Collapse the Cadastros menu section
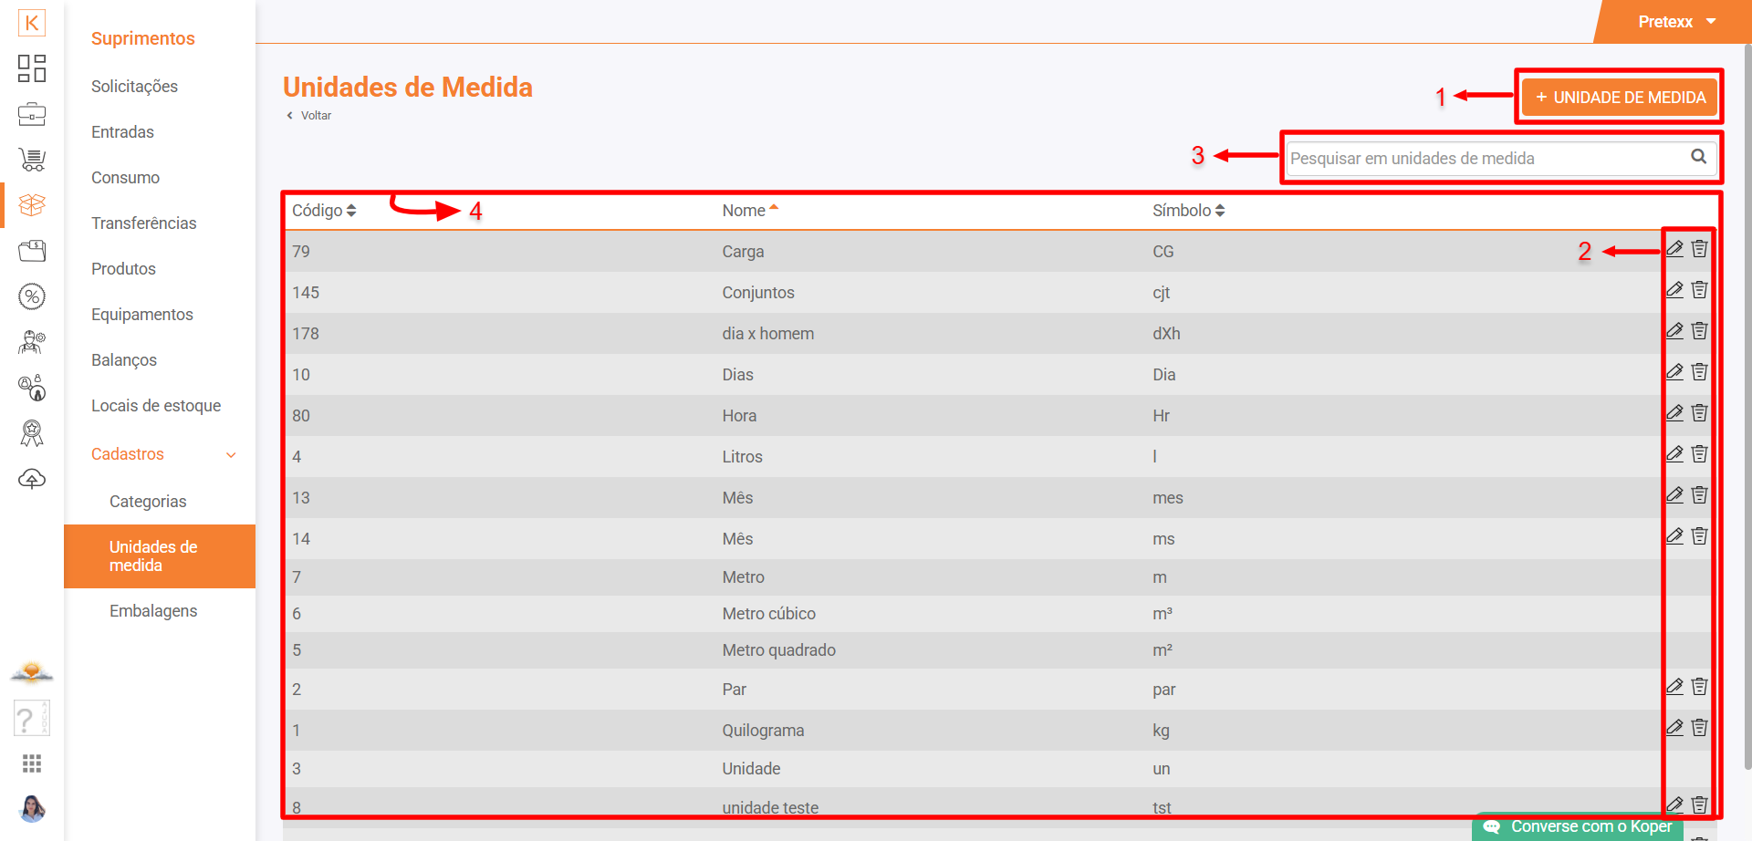Viewport: 1752px width, 841px height. coord(231,455)
